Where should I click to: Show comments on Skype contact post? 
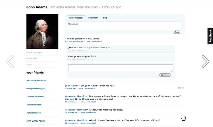click(89, 102)
